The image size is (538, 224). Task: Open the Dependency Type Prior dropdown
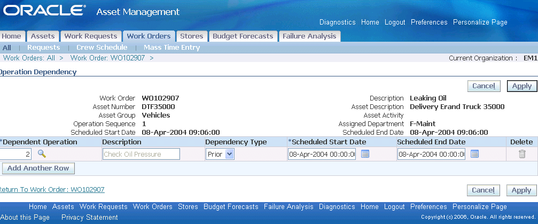(220, 155)
